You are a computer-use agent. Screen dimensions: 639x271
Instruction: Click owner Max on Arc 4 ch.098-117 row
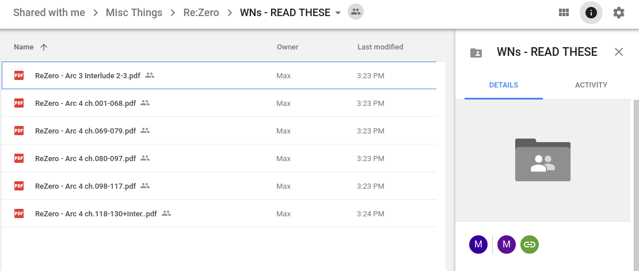[x=283, y=186]
